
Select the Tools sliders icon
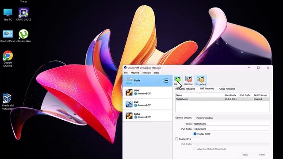point(129,80)
